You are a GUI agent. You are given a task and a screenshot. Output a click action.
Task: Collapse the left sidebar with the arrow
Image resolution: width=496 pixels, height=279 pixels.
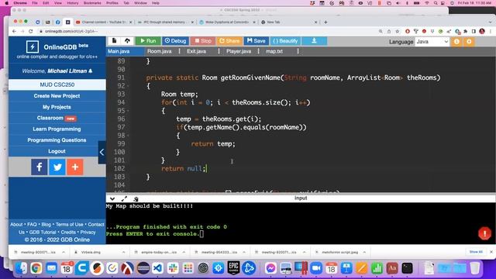tap(102, 152)
